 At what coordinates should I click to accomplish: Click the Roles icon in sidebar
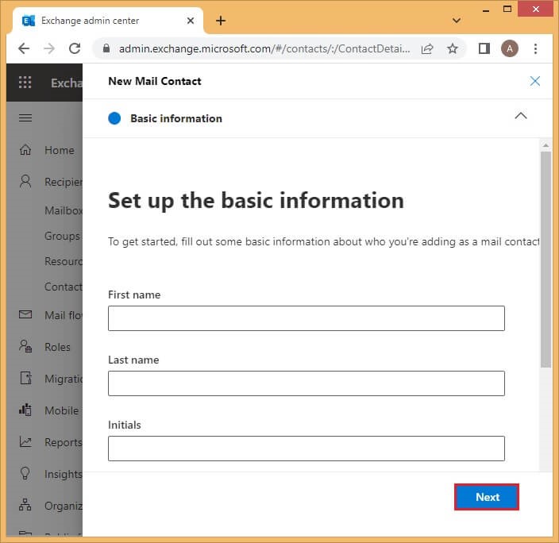(x=25, y=346)
